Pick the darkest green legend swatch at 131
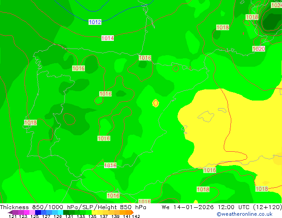 (66, 212)
